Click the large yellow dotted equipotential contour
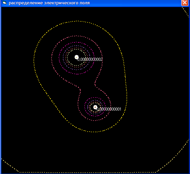Image resolution: width=190 pixels, height=174 pixels. [34, 60]
